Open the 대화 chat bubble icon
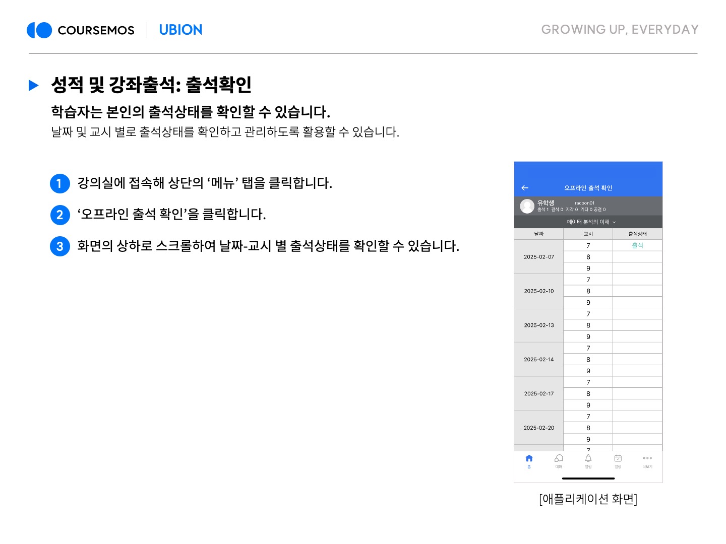 (x=559, y=459)
